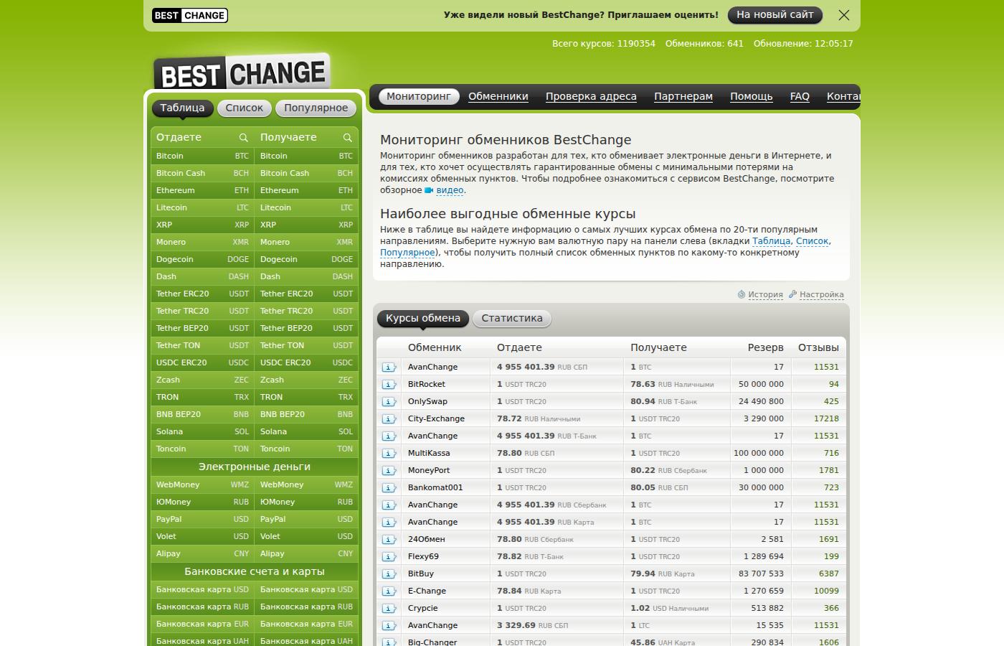Screen dimensions: 1004x646
Task: Click the search icon in Отдаете column
Action: [243, 138]
